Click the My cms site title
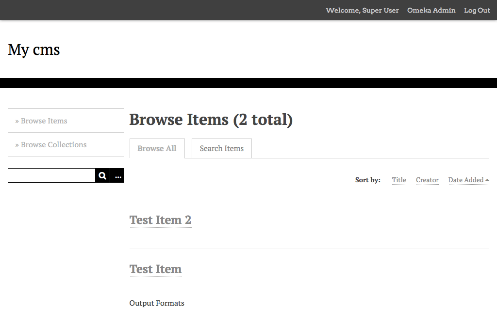This screenshot has height=311, width=497. click(x=34, y=50)
